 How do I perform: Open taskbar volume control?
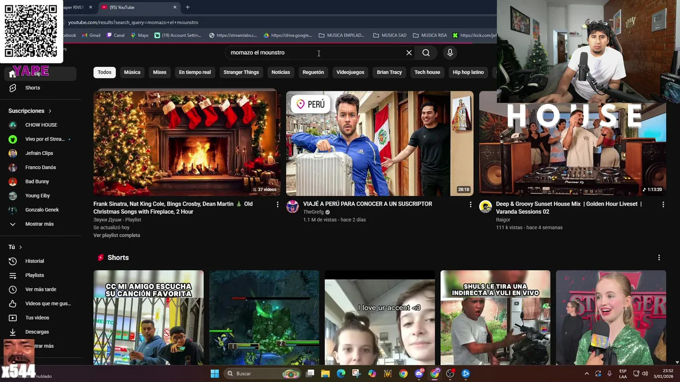645,374
